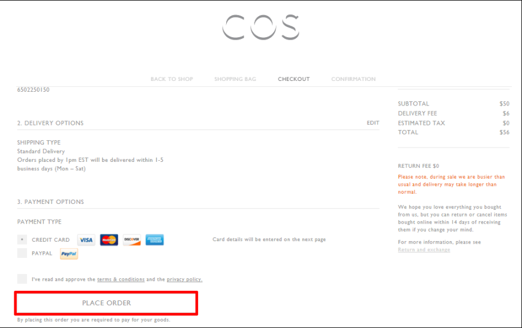Click the Discover card icon
Screen dimensions: 522x328
[x=132, y=240]
